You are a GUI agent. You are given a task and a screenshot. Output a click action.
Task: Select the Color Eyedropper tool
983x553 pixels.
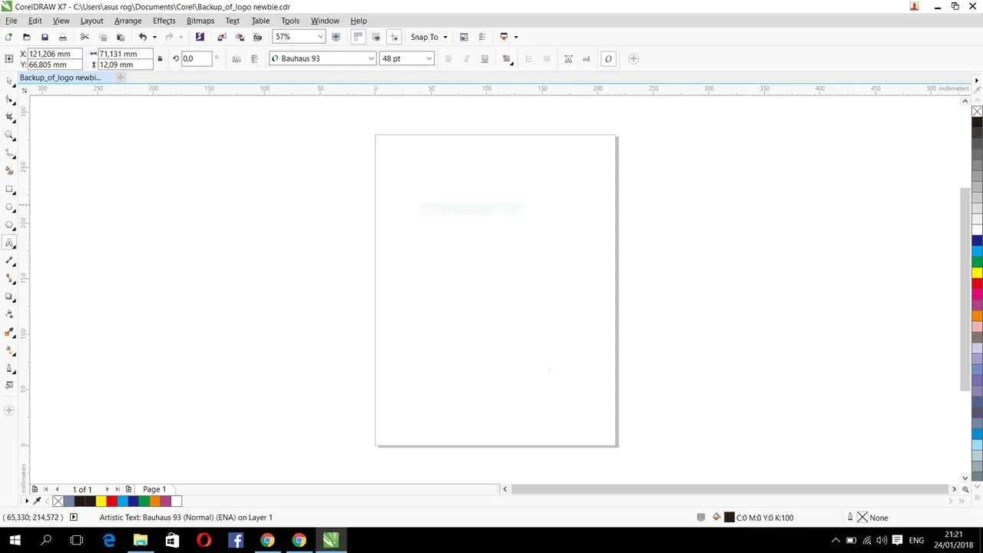click(9, 333)
